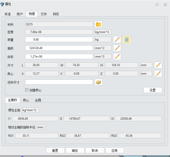This screenshot has height=157, width=170.
Task: Click centroid Y field -0.08
Action: [x=82, y=73]
